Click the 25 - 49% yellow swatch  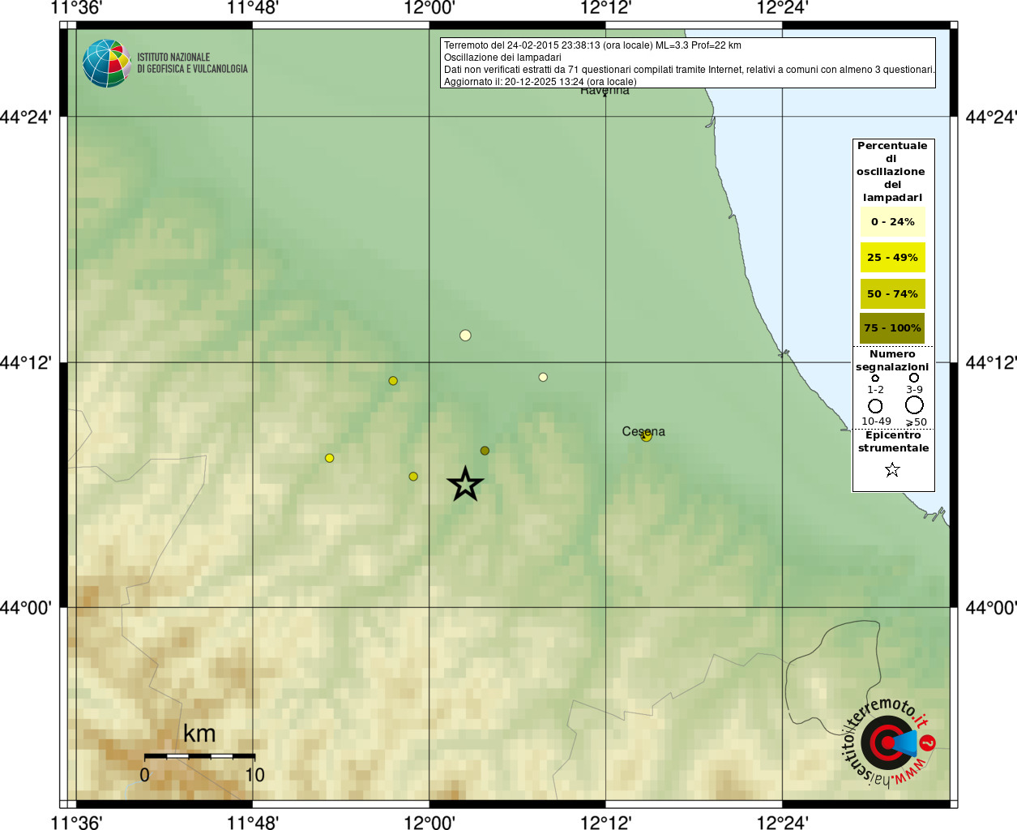point(892,257)
